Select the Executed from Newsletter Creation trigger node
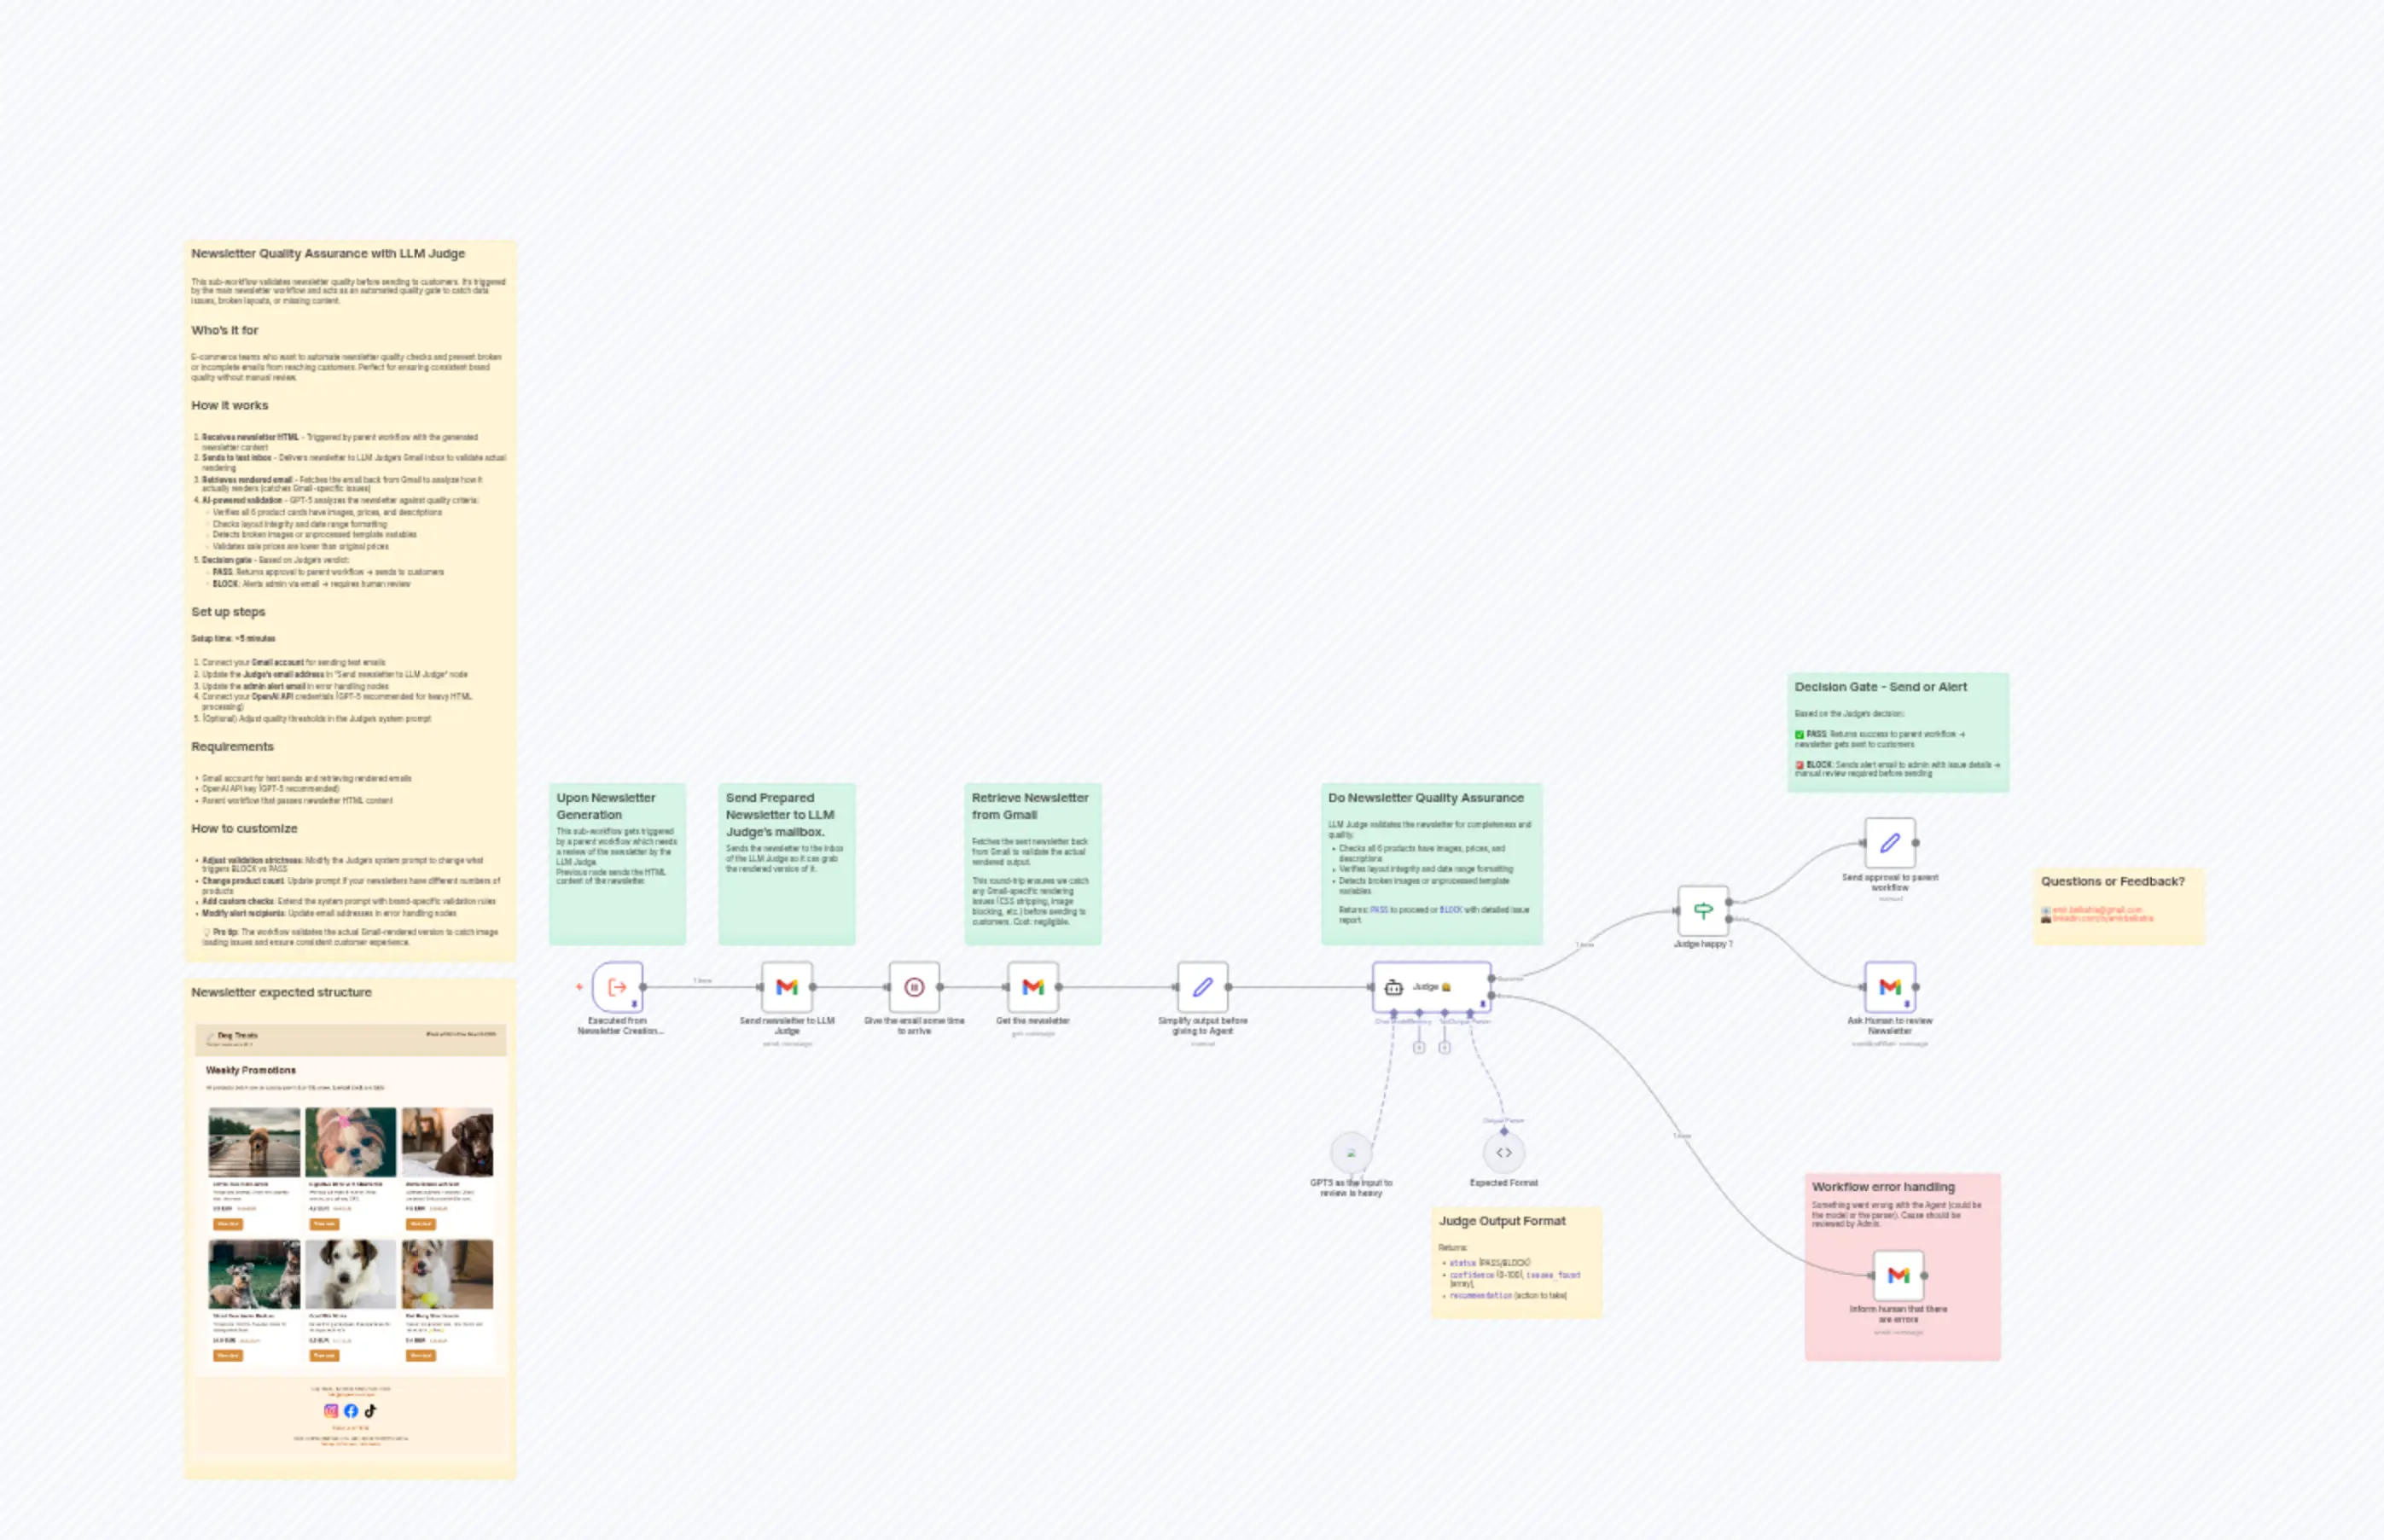 [x=617, y=987]
